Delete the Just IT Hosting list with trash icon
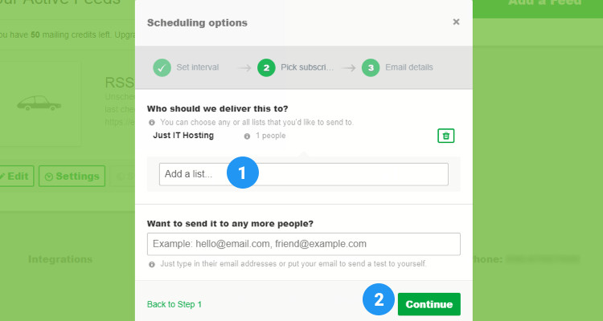The image size is (603, 321). 447,136
